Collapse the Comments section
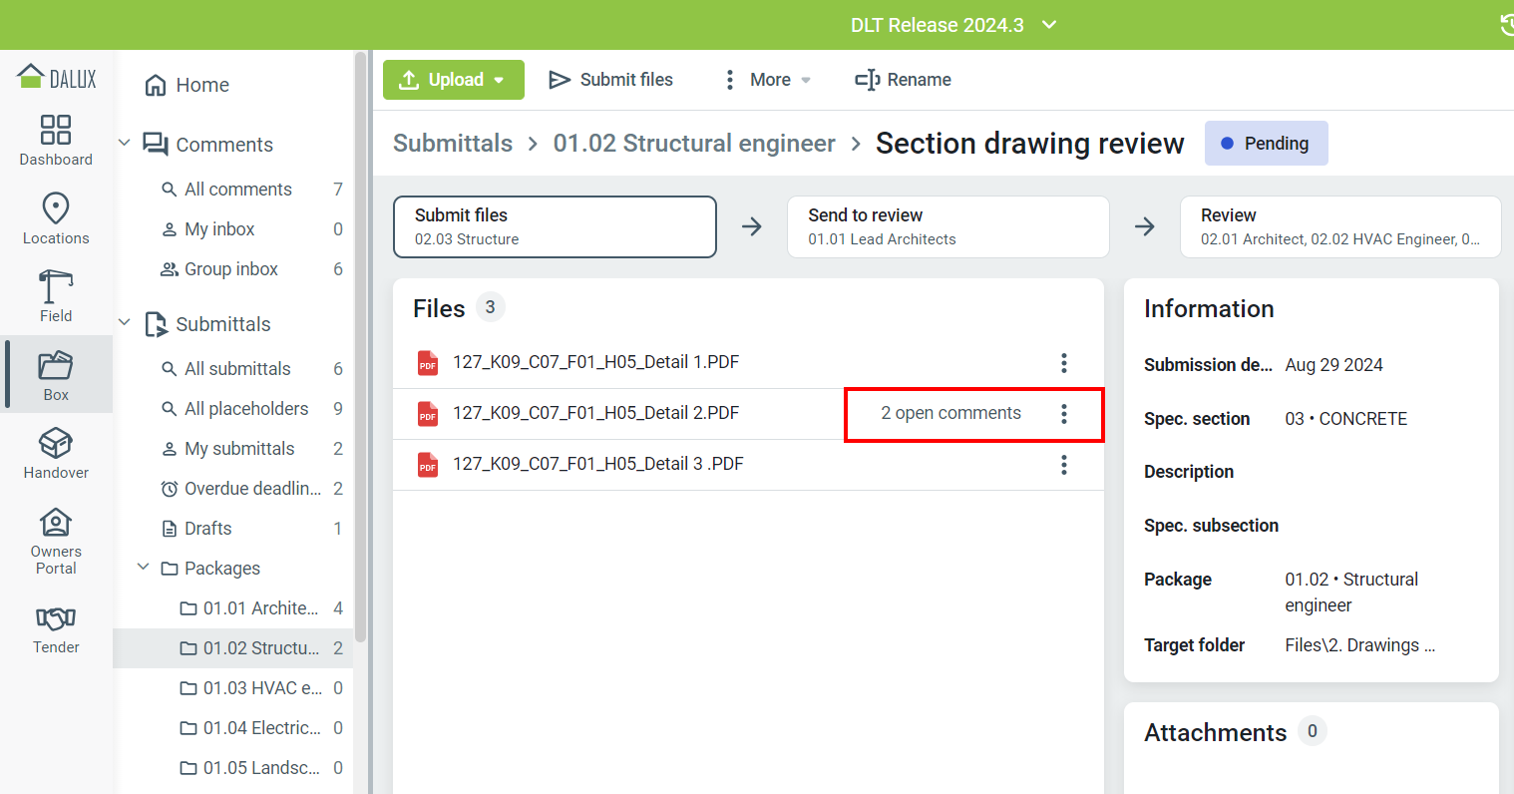 (x=125, y=144)
